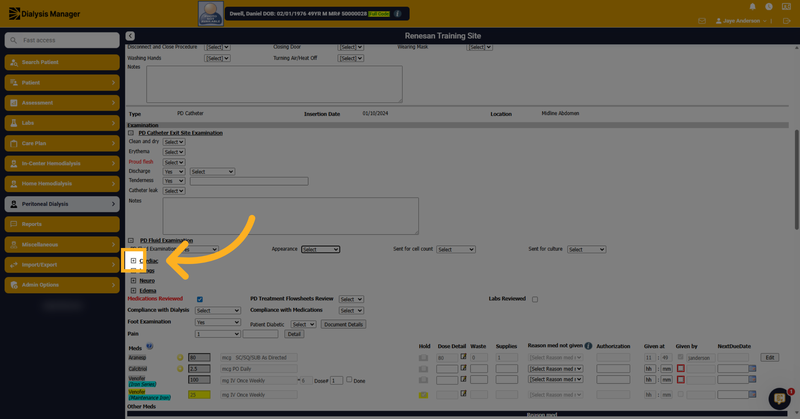Open the Reports menu item
The image size is (800, 419).
(x=62, y=224)
